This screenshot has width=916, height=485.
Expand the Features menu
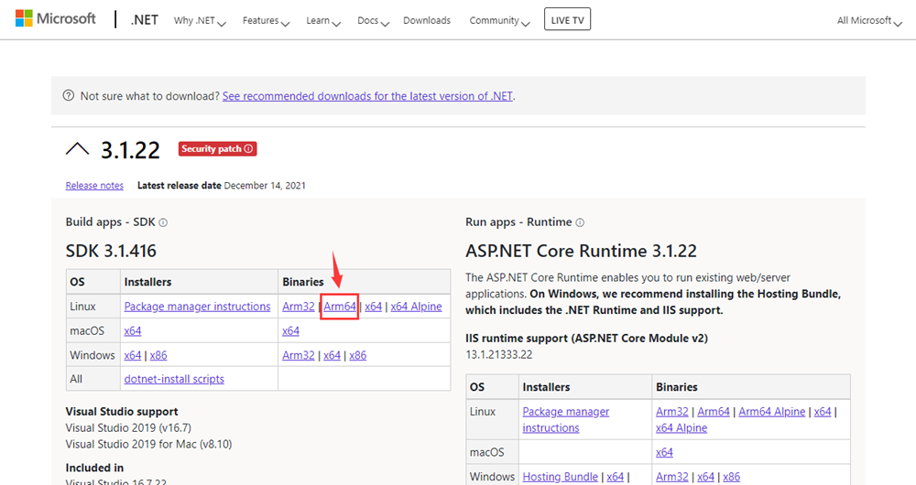click(266, 20)
